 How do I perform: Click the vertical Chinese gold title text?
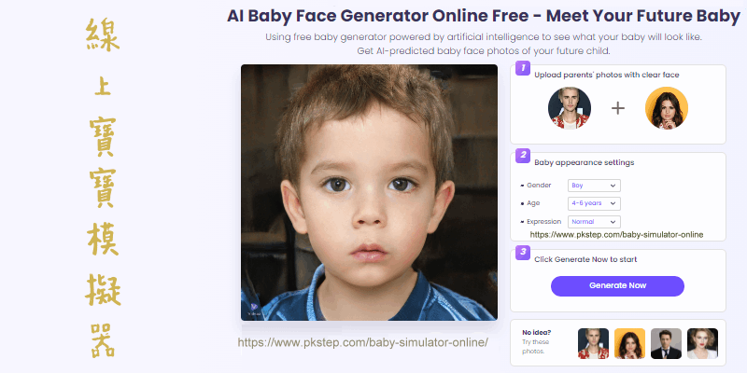(103, 188)
